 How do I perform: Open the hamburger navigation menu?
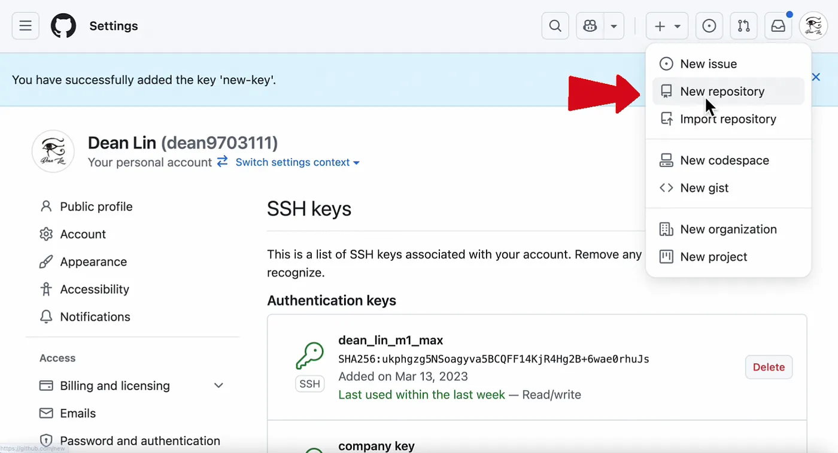(x=25, y=26)
